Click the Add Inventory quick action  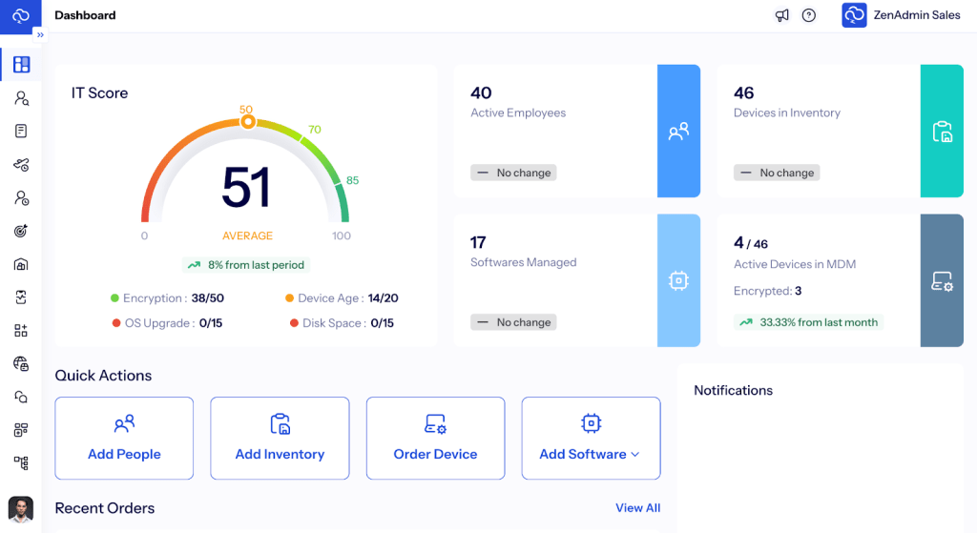click(x=280, y=438)
